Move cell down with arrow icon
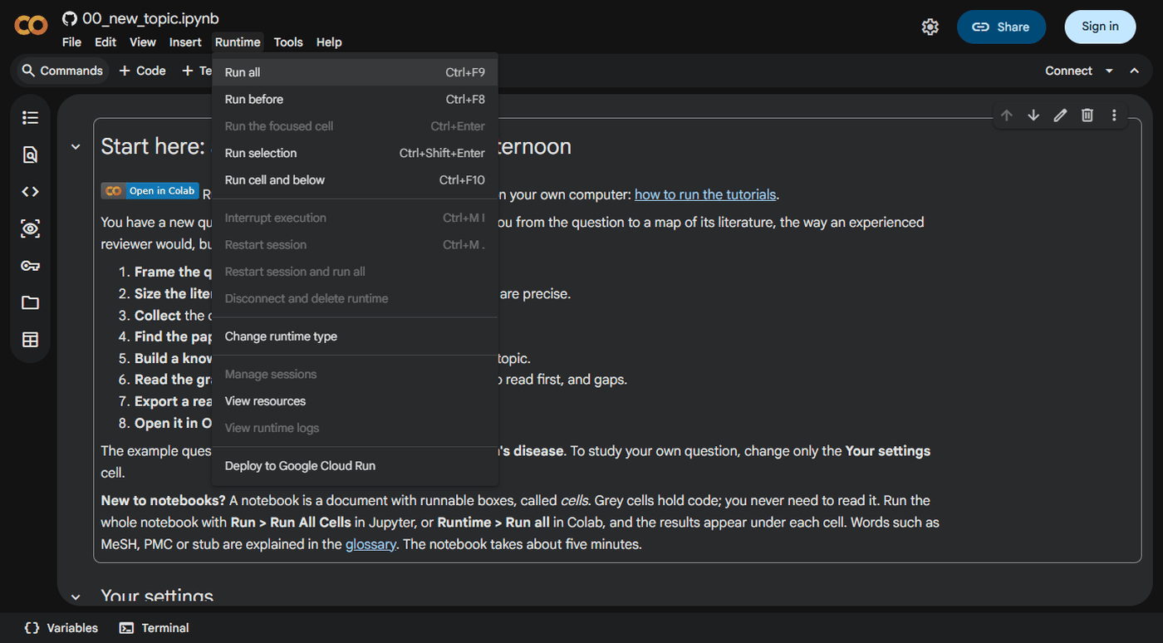Viewport: 1163px width, 643px height. click(1033, 115)
